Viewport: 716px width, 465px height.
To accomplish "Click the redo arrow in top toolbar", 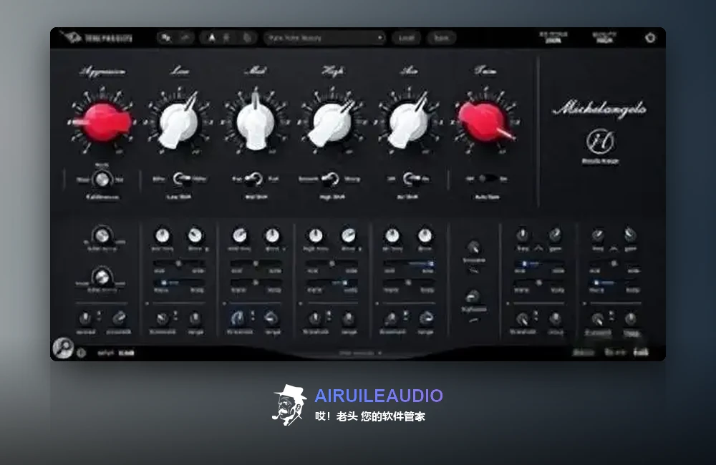I will point(185,38).
